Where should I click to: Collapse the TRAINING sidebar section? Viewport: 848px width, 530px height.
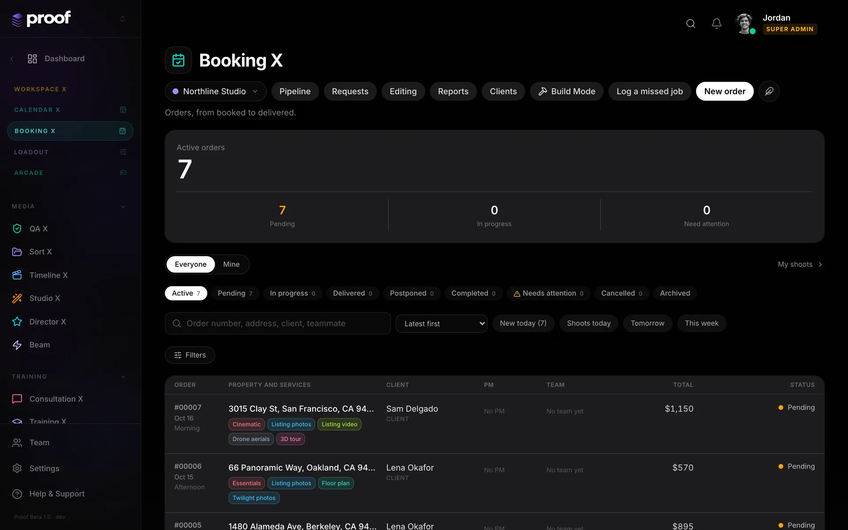click(x=123, y=377)
